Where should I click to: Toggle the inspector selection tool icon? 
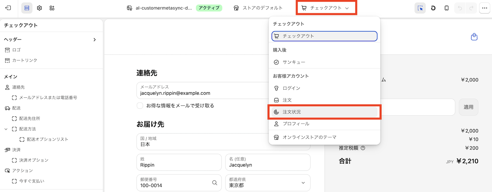coord(420,8)
